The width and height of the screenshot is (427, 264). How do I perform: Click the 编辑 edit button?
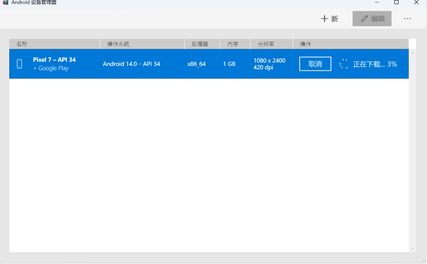coord(372,18)
